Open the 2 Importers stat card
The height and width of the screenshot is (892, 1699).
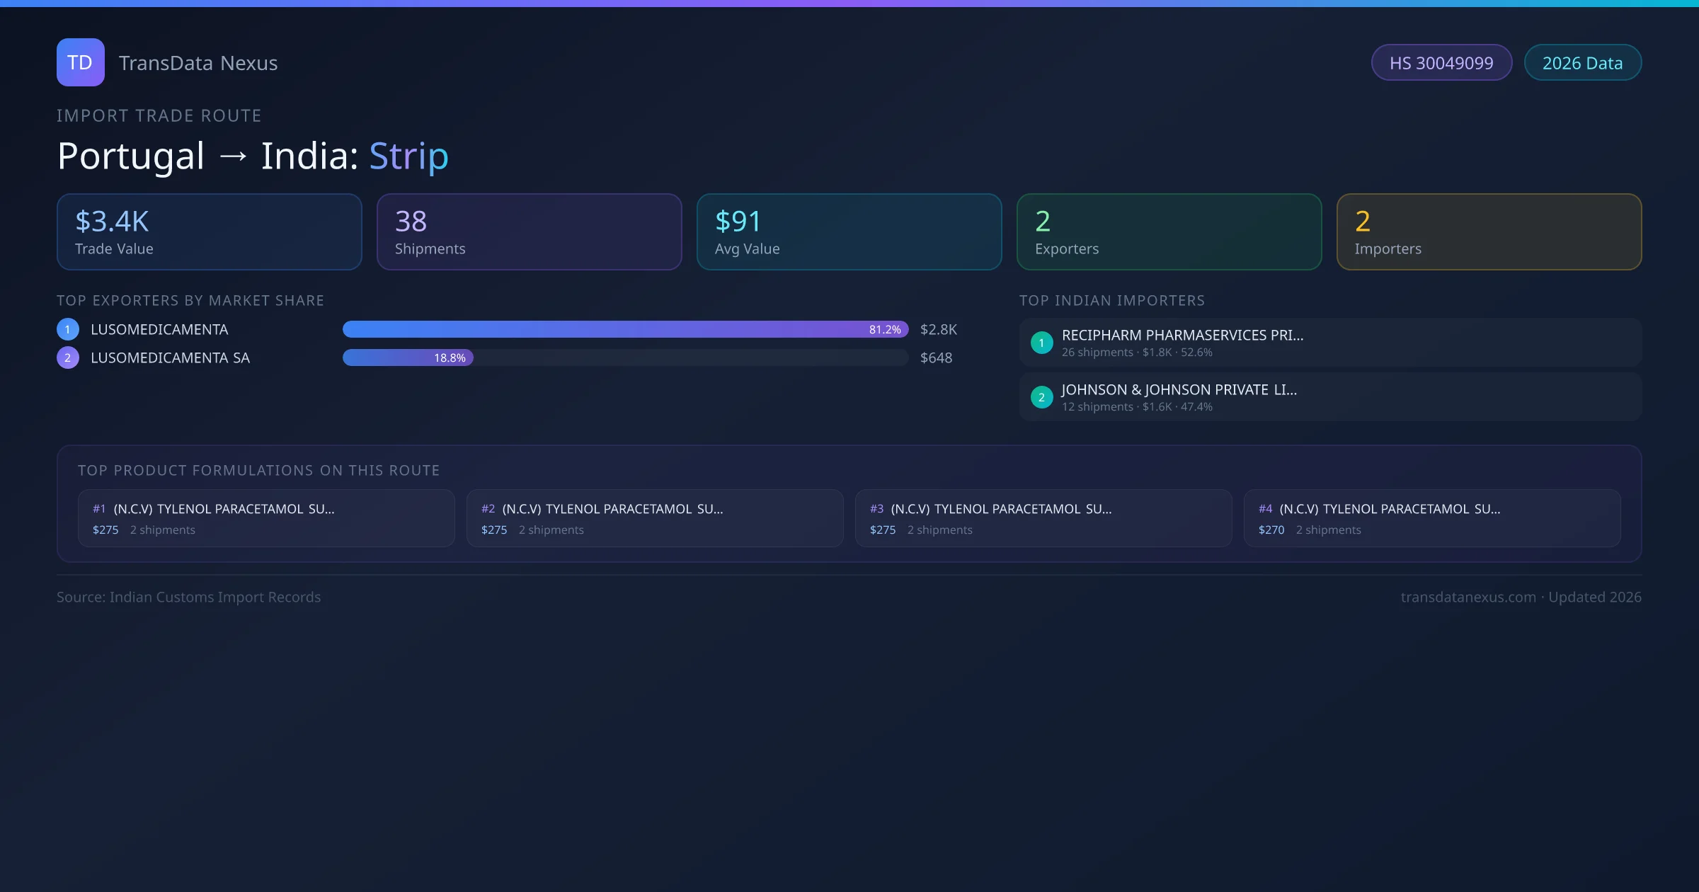(1489, 232)
